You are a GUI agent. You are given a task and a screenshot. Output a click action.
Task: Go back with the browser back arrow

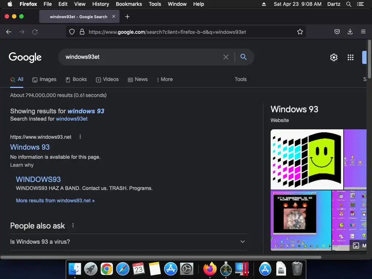9,32
